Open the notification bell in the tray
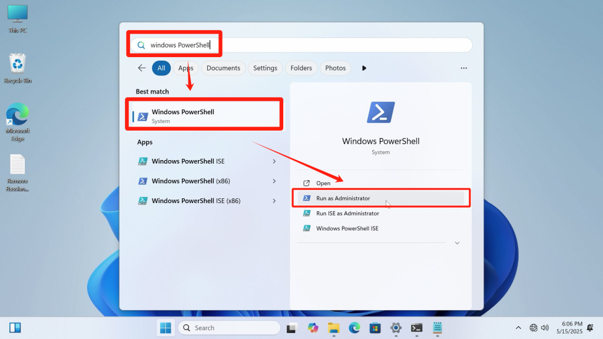Screen dimensions: 603x339 click(590, 328)
